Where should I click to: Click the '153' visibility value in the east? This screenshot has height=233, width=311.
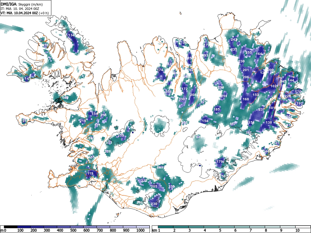pos(256,95)
